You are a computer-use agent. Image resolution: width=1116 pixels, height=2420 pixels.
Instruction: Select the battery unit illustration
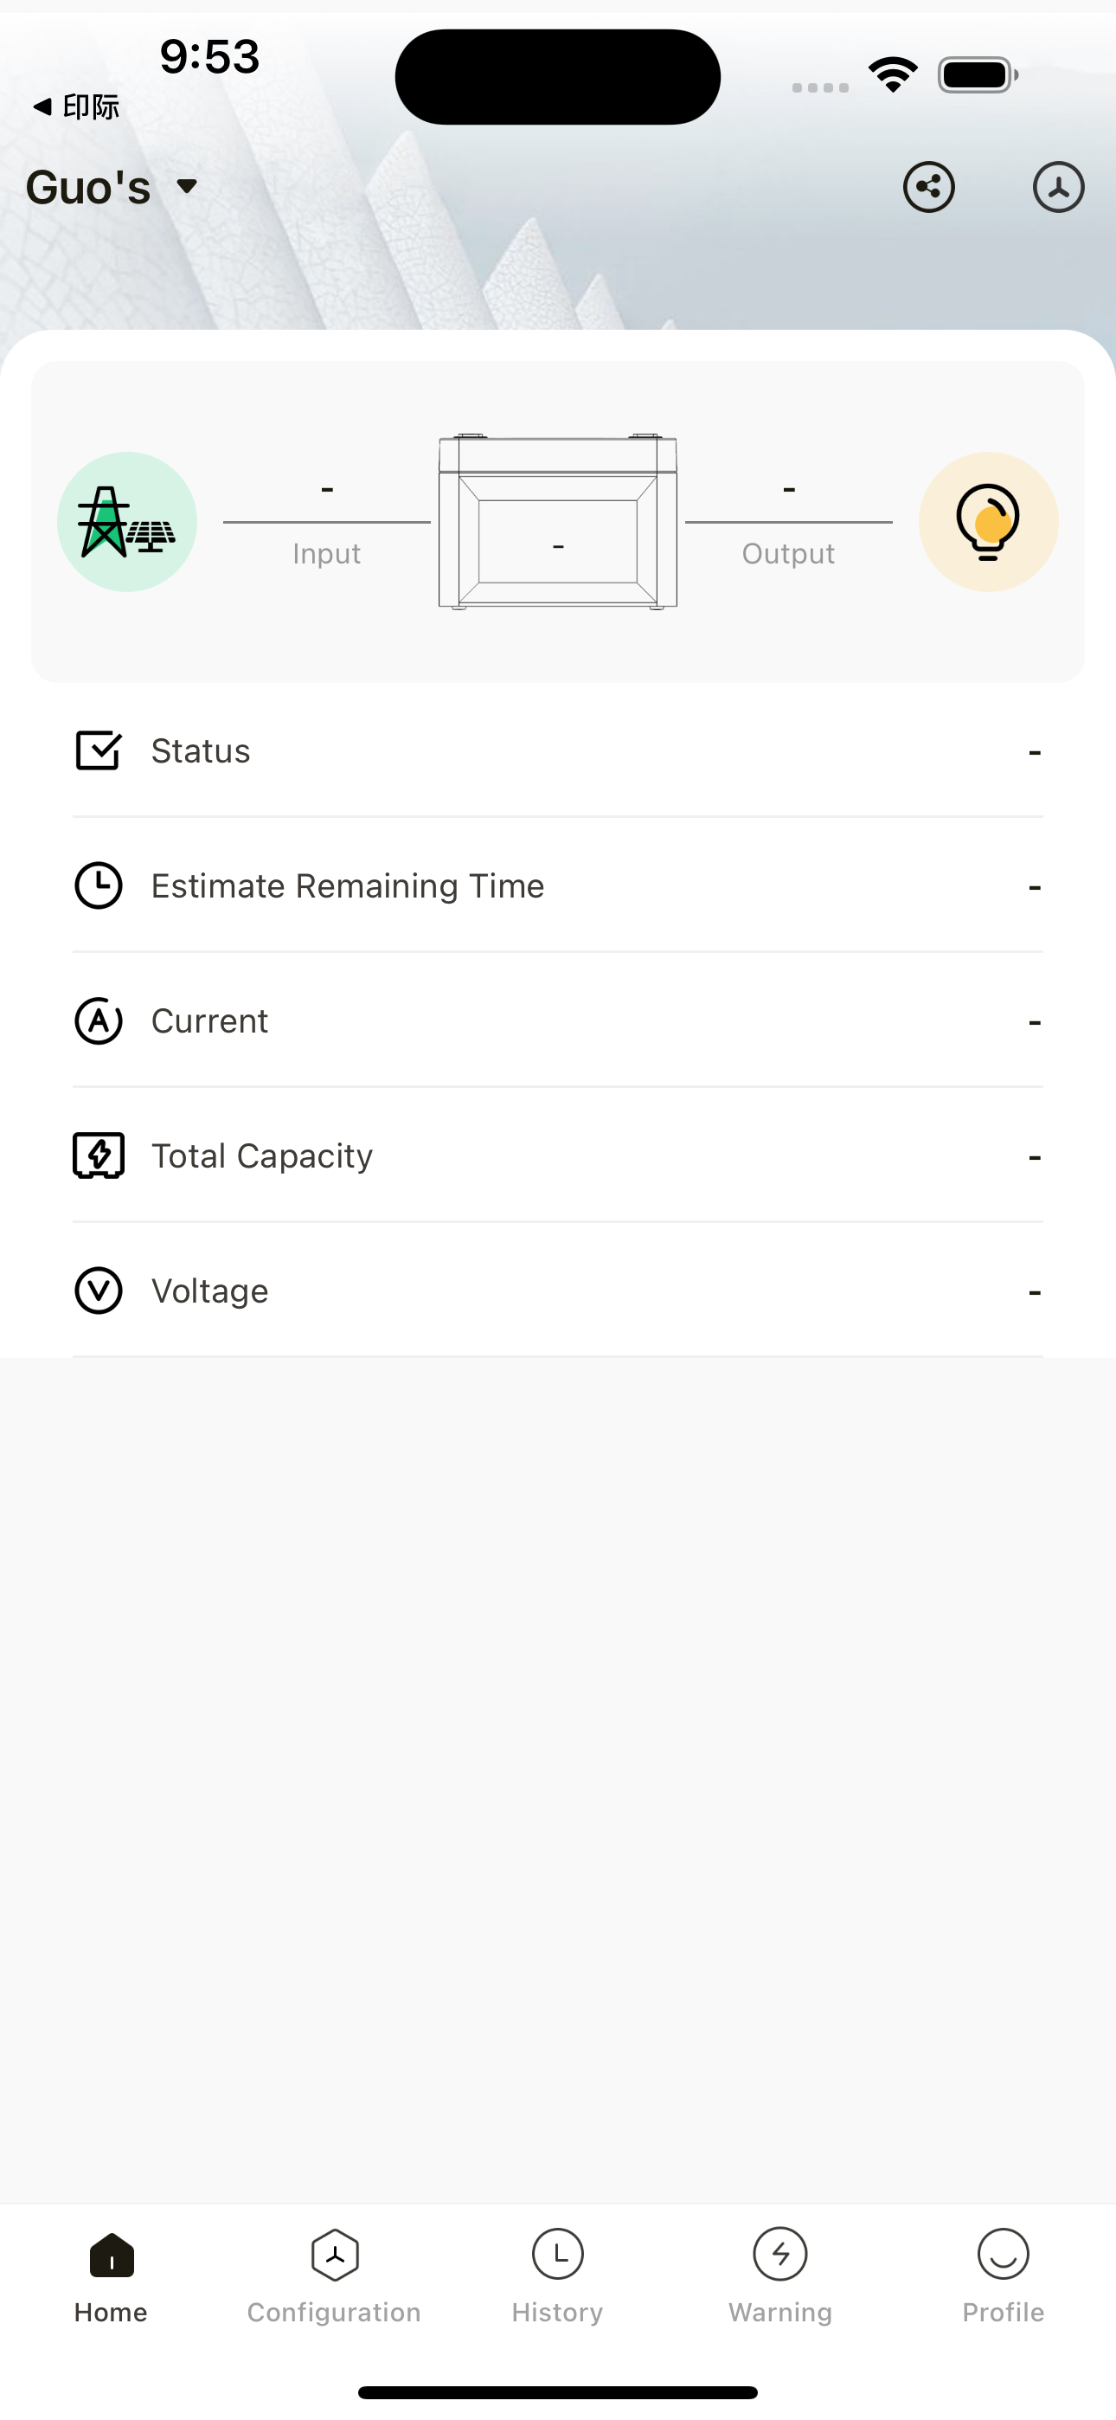(558, 521)
